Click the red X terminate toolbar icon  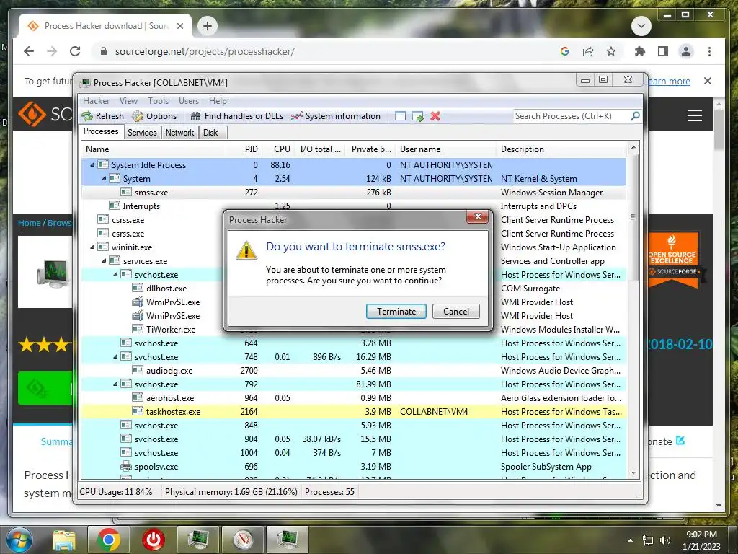point(435,116)
